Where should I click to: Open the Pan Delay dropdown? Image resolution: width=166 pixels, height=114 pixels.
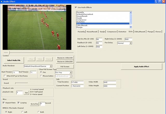click(x=131, y=43)
